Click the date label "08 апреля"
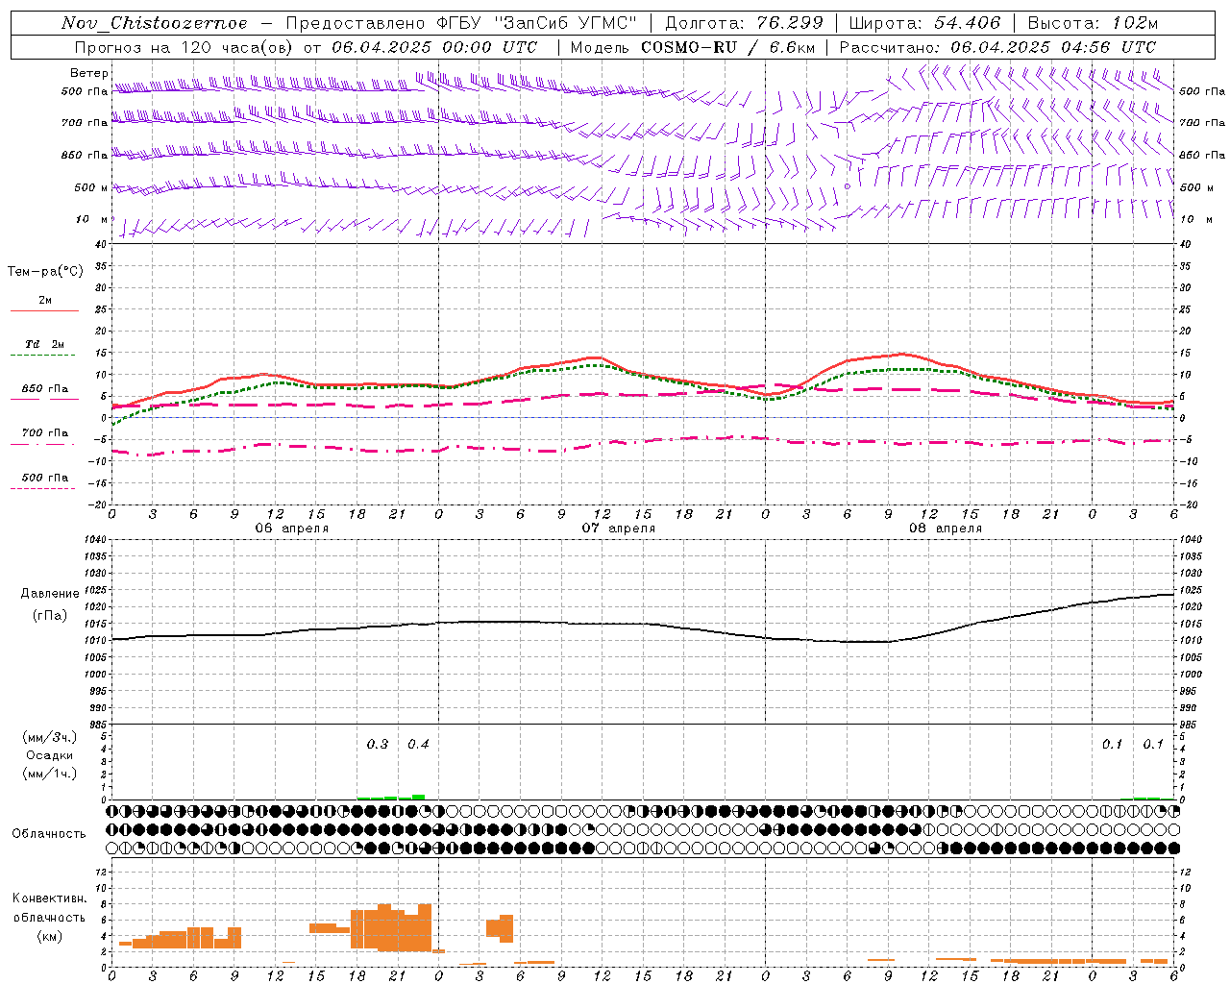The image size is (1230, 984). 946,529
